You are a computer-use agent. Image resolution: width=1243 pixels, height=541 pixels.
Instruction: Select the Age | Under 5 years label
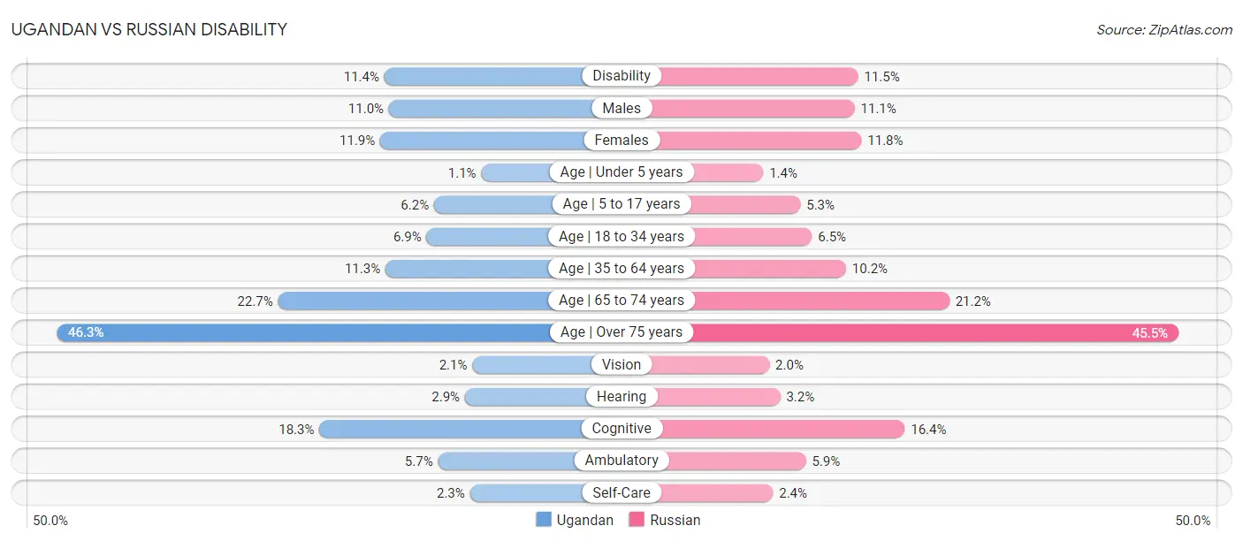click(621, 172)
